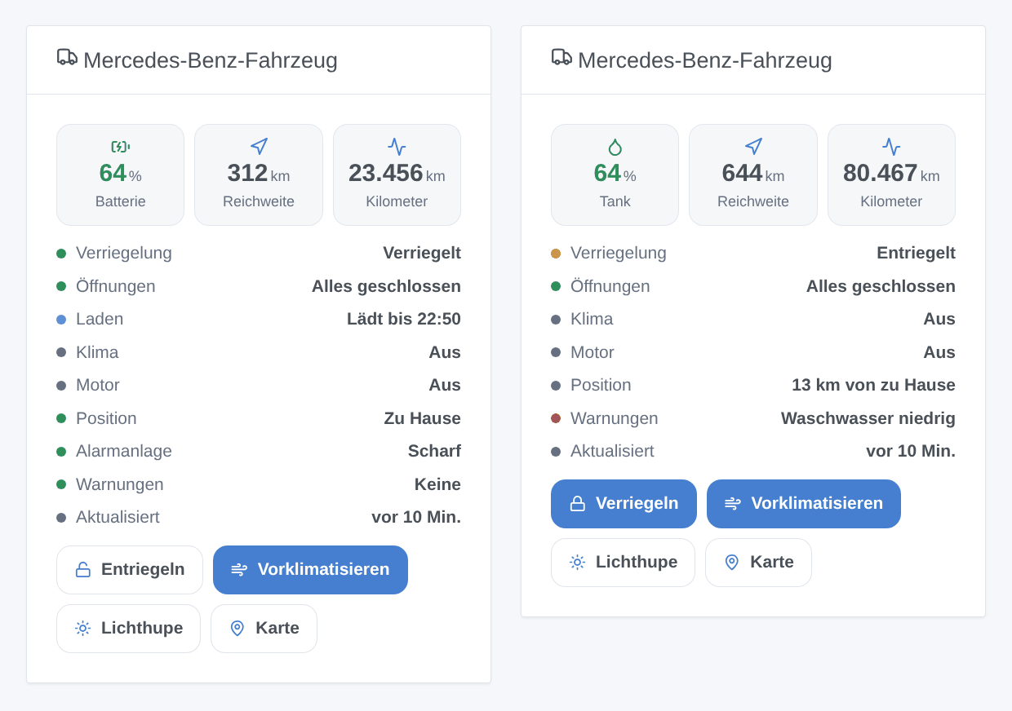1012x711 pixels.
Task: Click the truck icon on the electric vehicle card
Action: [67, 56]
